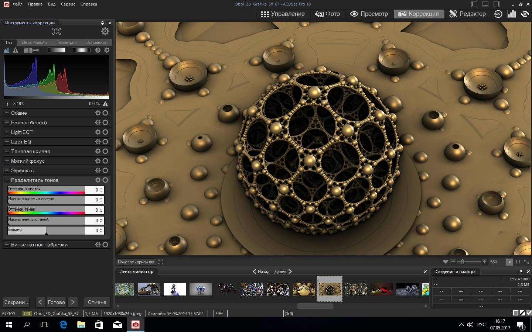The image size is (532, 332).
Task: Switch to the Управление mode
Action: point(283,14)
